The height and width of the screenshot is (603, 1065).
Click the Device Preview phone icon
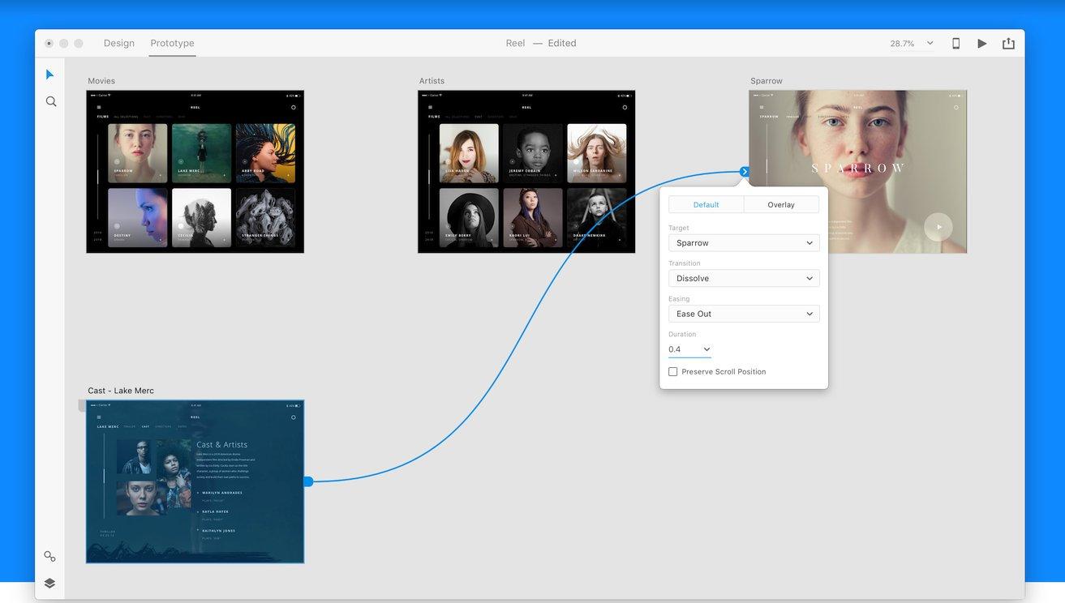[x=955, y=44]
